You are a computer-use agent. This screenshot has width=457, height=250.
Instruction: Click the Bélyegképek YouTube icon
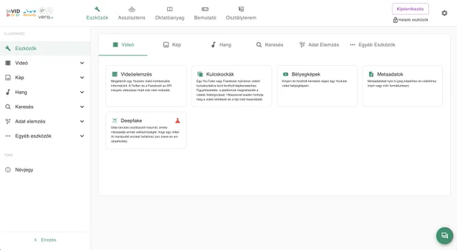coord(286,74)
